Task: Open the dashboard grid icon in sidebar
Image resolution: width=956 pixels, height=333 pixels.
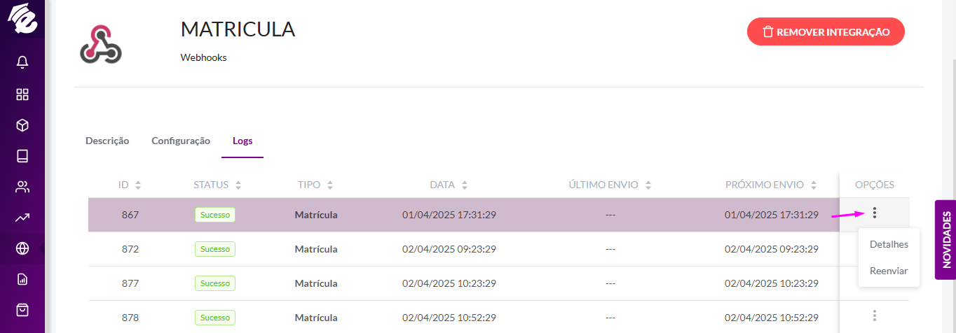Action: (22, 94)
